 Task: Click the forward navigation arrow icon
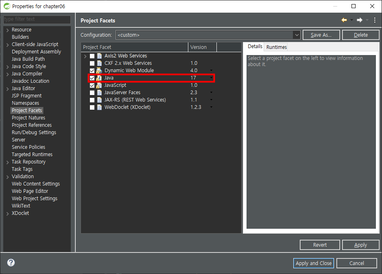tap(360, 20)
